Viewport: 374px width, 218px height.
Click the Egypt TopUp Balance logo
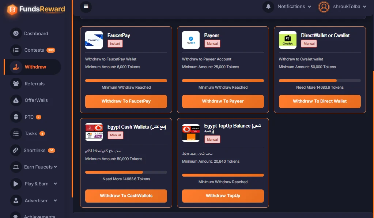[191, 133]
